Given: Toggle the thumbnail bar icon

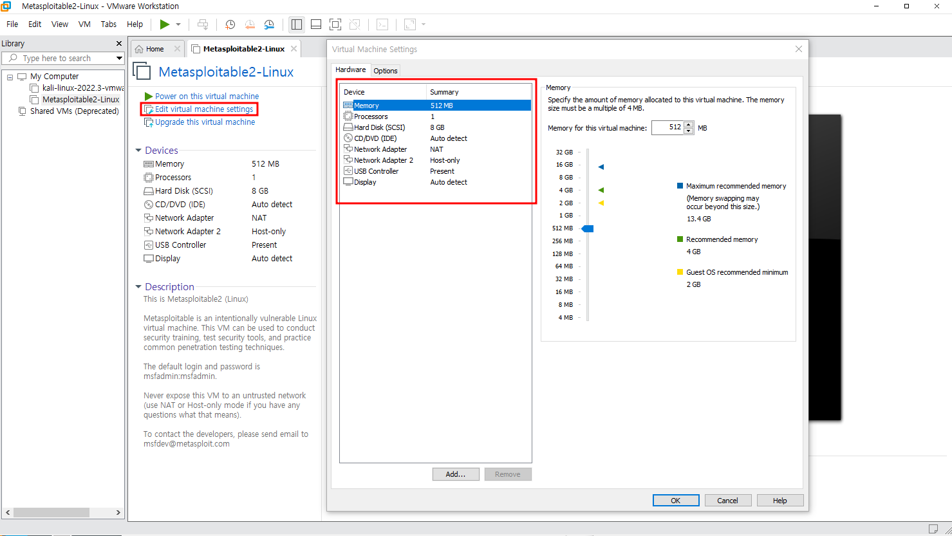Looking at the screenshot, I should 316,24.
